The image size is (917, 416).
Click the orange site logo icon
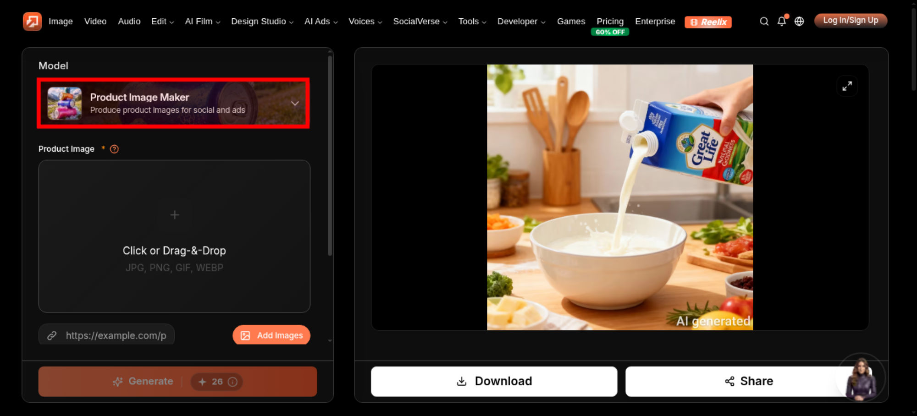click(x=32, y=21)
